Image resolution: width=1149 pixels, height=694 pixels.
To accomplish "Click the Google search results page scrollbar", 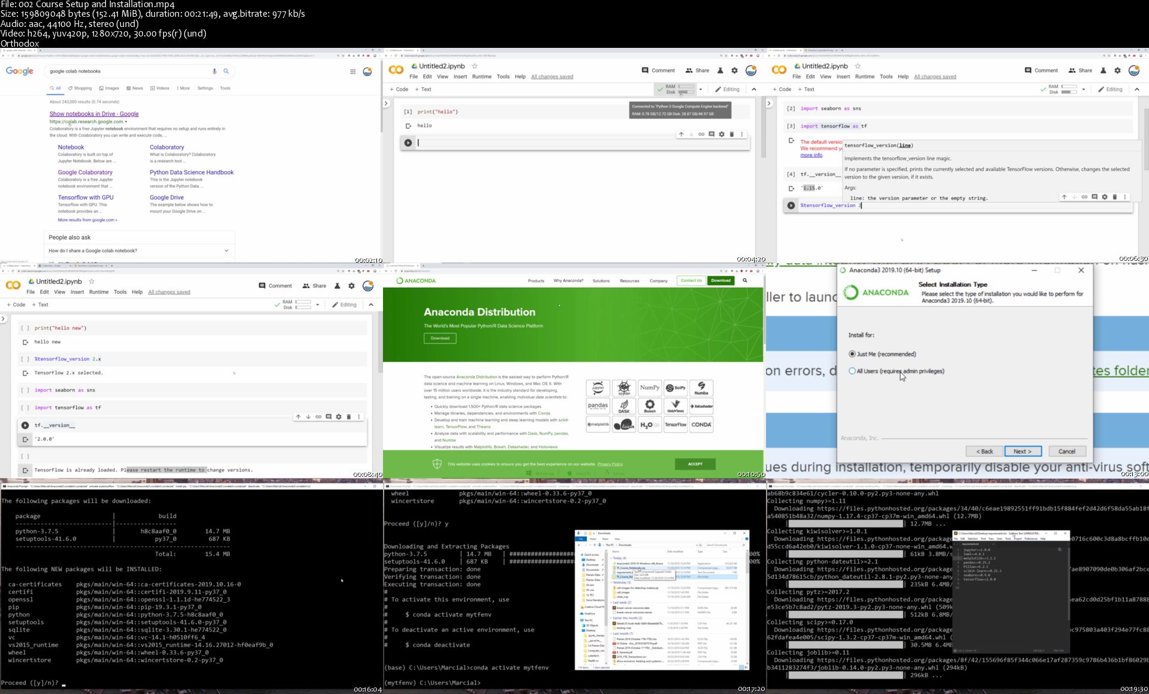I will [381, 96].
